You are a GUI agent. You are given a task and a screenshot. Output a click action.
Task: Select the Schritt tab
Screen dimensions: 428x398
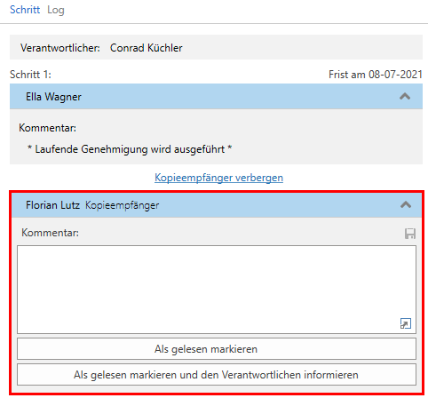click(x=25, y=10)
